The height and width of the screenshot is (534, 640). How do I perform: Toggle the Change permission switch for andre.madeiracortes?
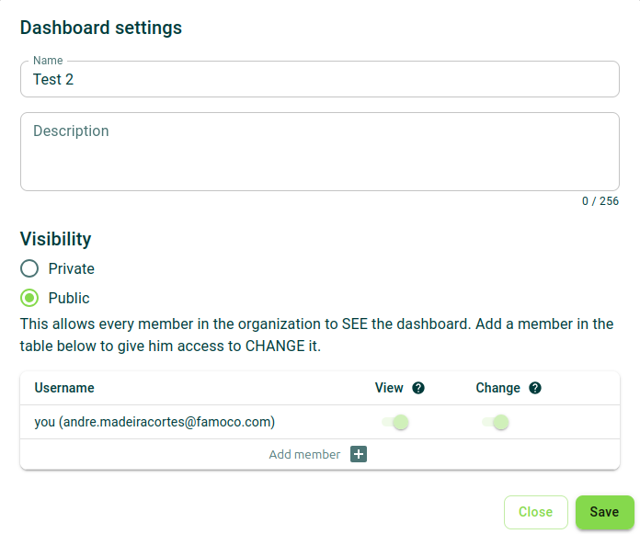pyautogui.click(x=496, y=422)
